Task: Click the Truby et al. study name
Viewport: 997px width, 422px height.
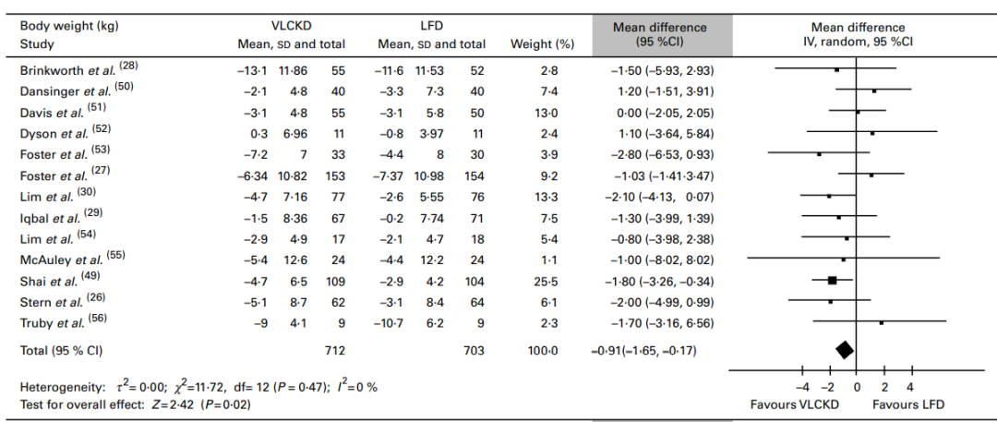Action: [50, 323]
